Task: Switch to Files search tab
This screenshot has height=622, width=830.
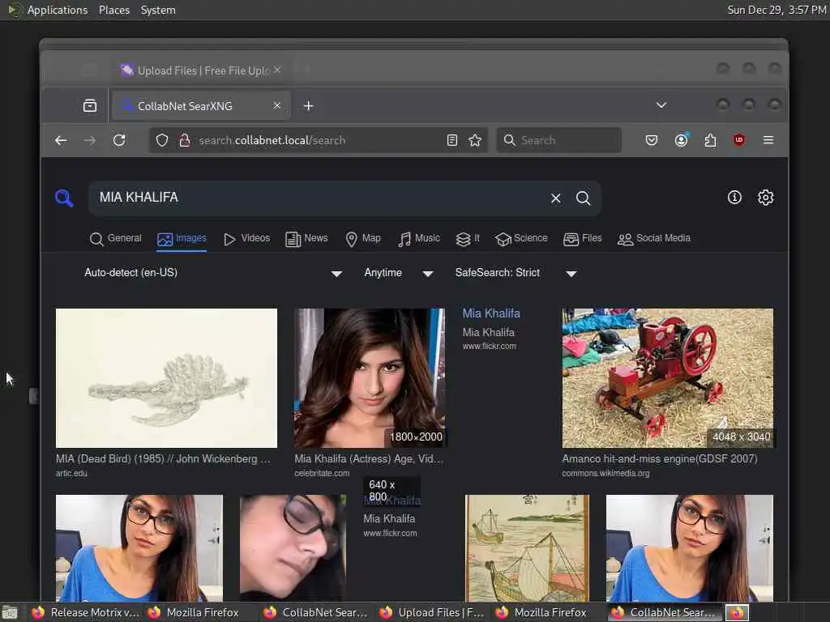Action: point(583,239)
